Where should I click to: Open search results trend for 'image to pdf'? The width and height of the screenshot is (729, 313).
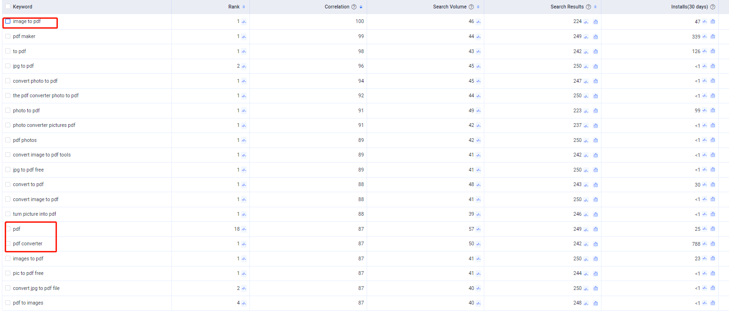coord(586,22)
